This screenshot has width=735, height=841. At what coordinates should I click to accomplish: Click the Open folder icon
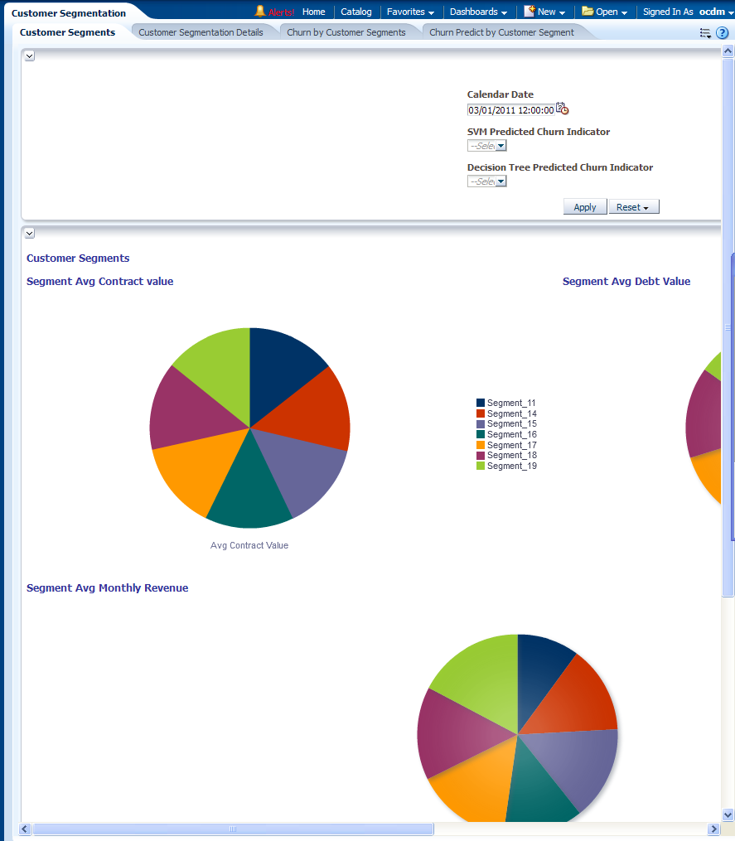tap(588, 12)
